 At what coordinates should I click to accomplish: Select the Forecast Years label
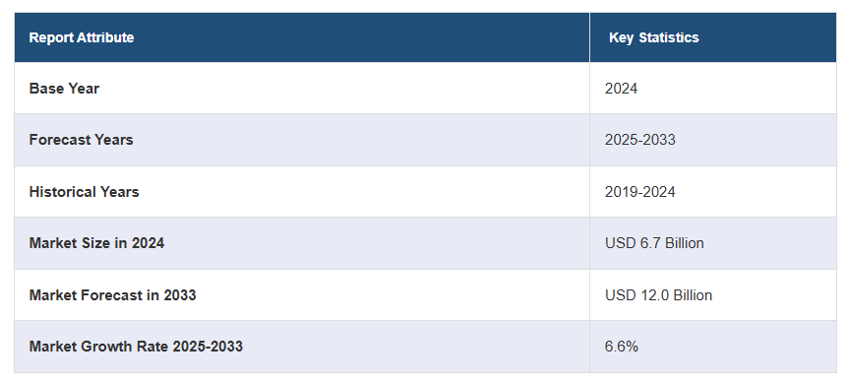[x=81, y=140]
